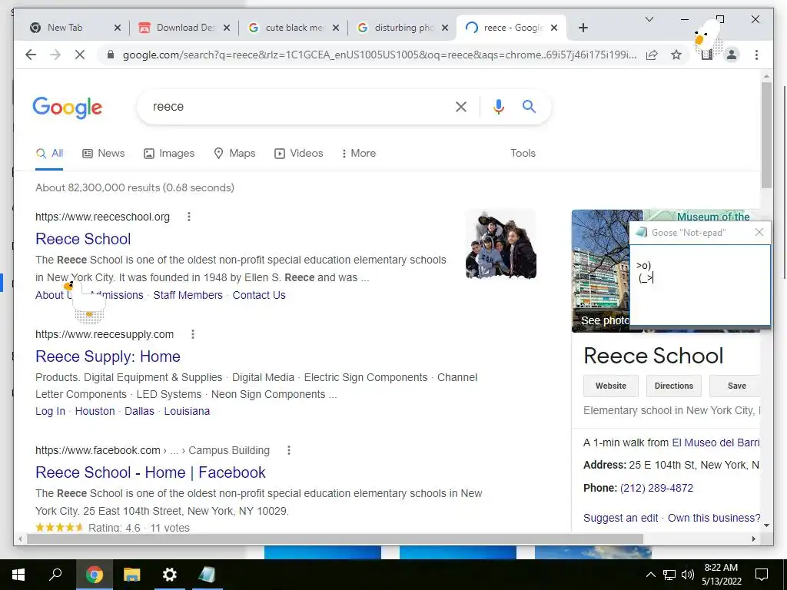The image size is (787, 590).
Task: Select the Images search tab
Action: [169, 153]
